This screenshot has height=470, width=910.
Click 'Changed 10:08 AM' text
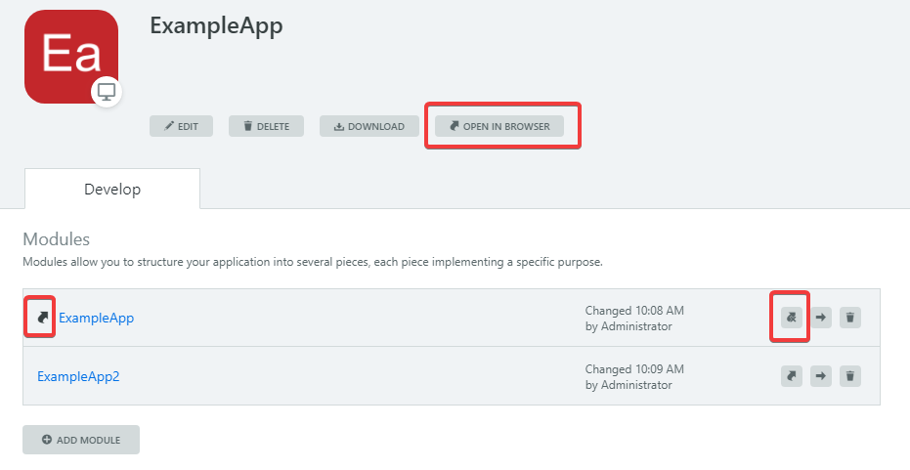(634, 311)
